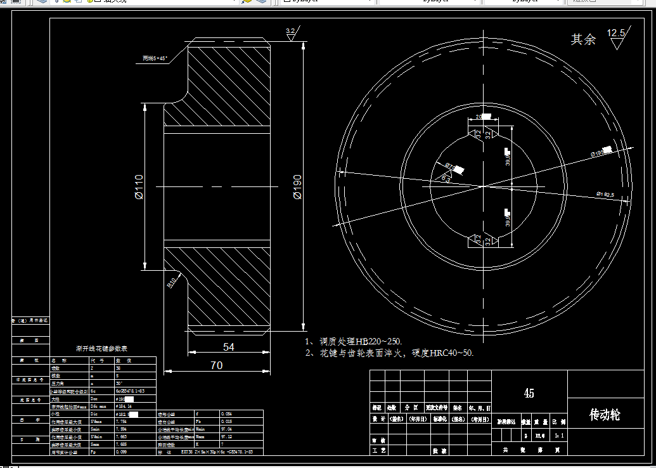Select the Ø190 outer diameter dimension

coord(297,186)
